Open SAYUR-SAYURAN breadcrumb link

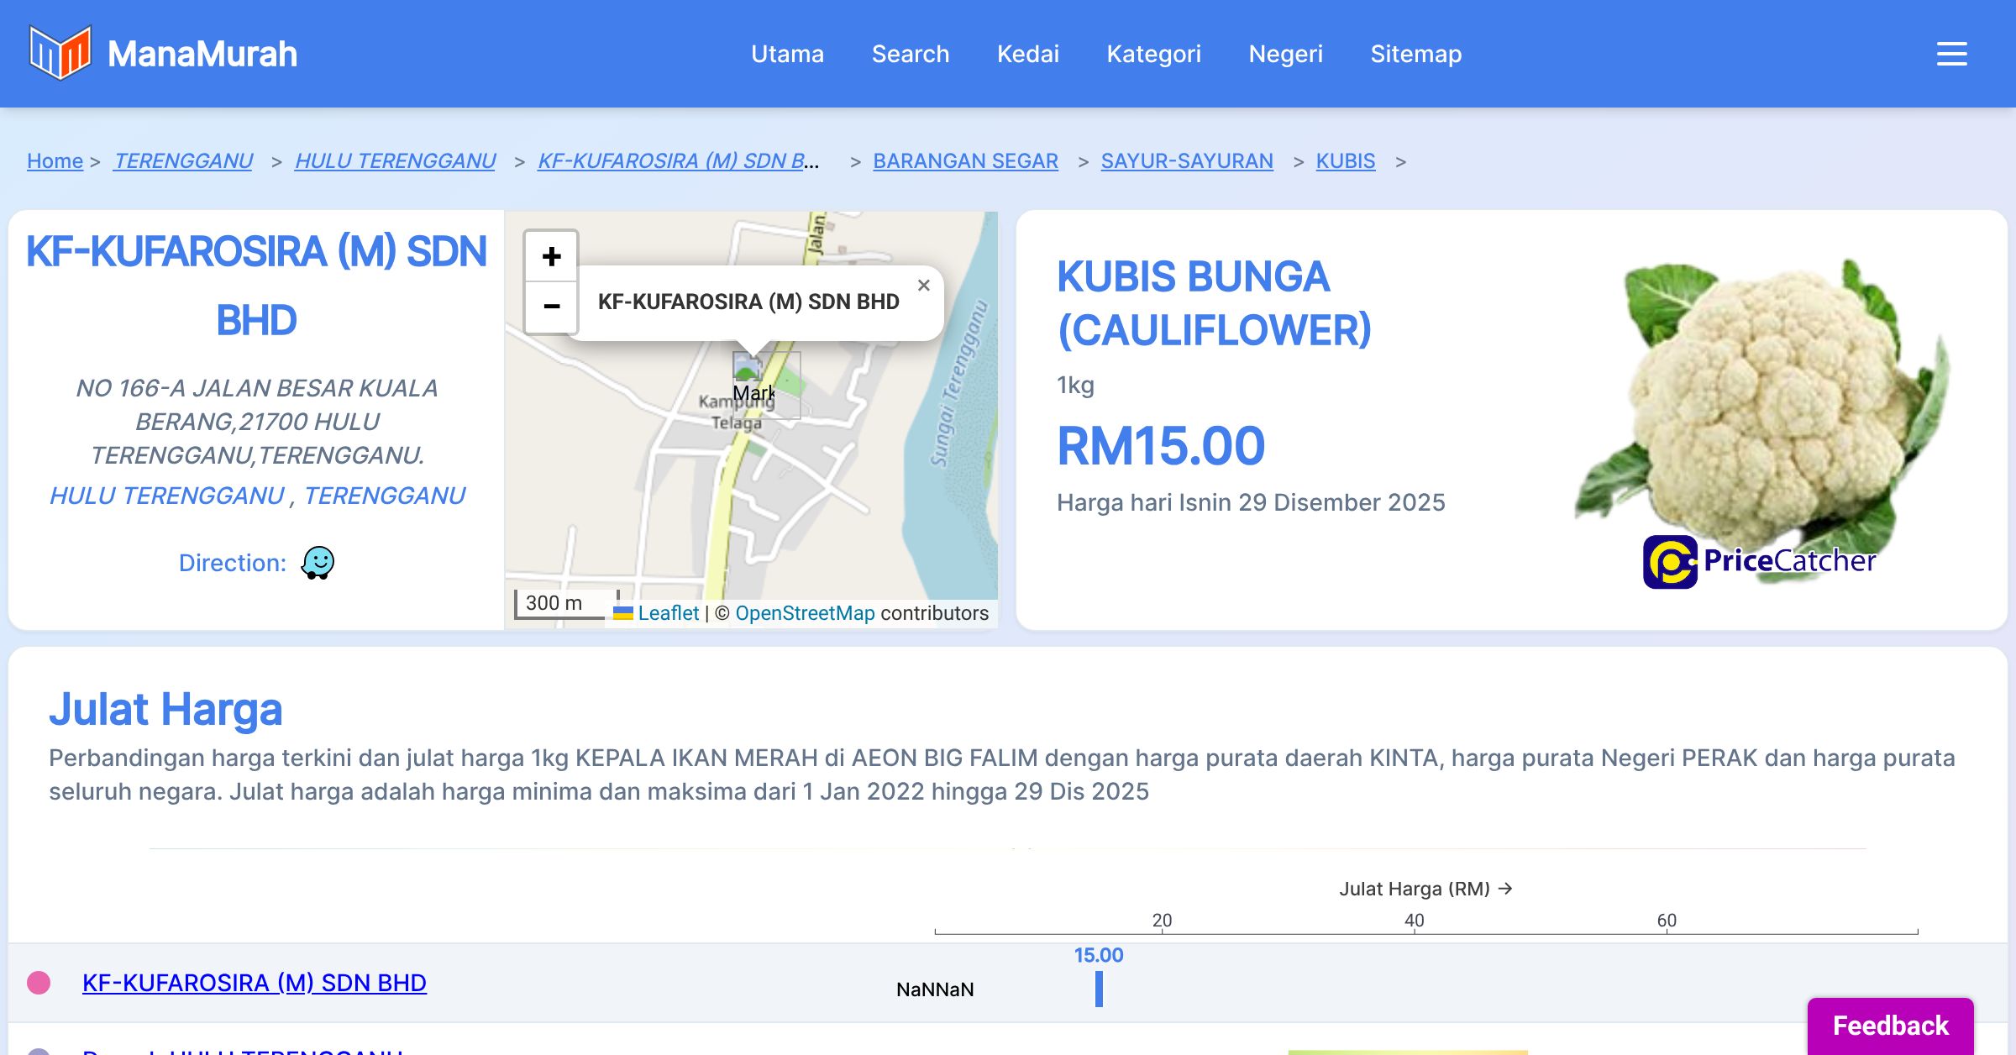coord(1186,160)
